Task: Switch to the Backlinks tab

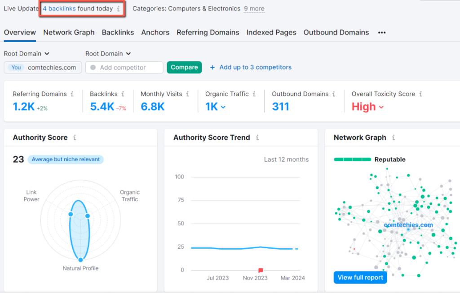Action: (118, 32)
